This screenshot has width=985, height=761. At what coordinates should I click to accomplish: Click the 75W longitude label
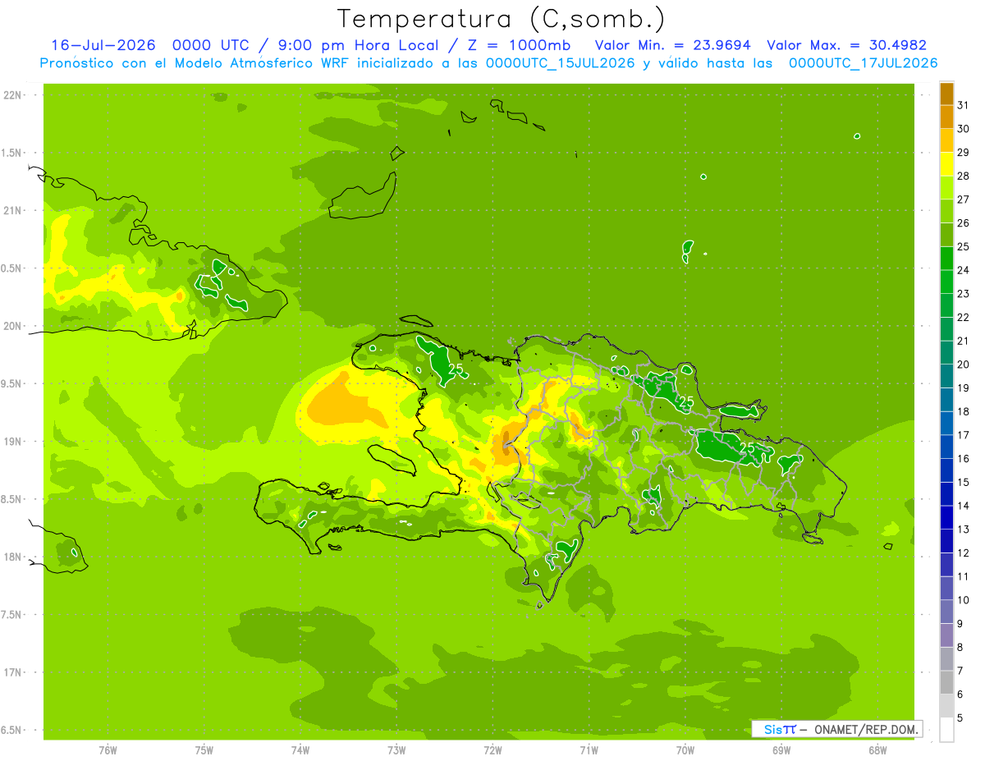(204, 750)
